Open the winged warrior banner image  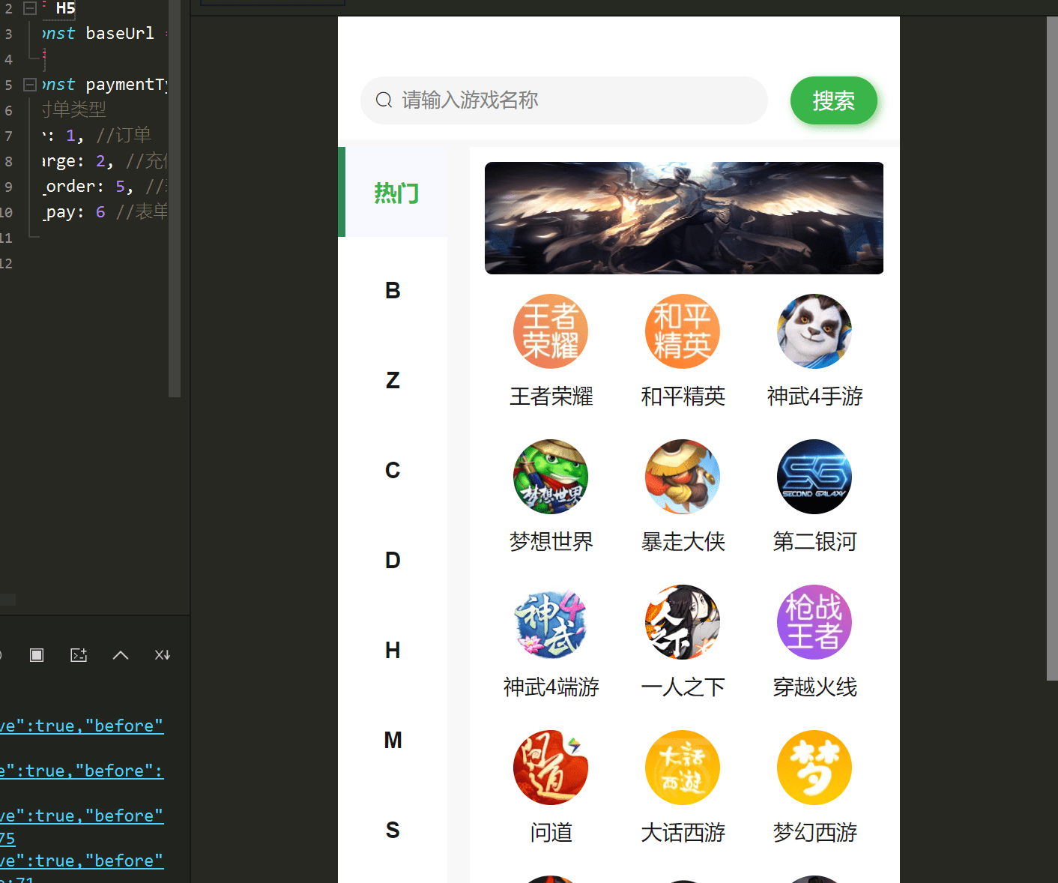point(683,218)
